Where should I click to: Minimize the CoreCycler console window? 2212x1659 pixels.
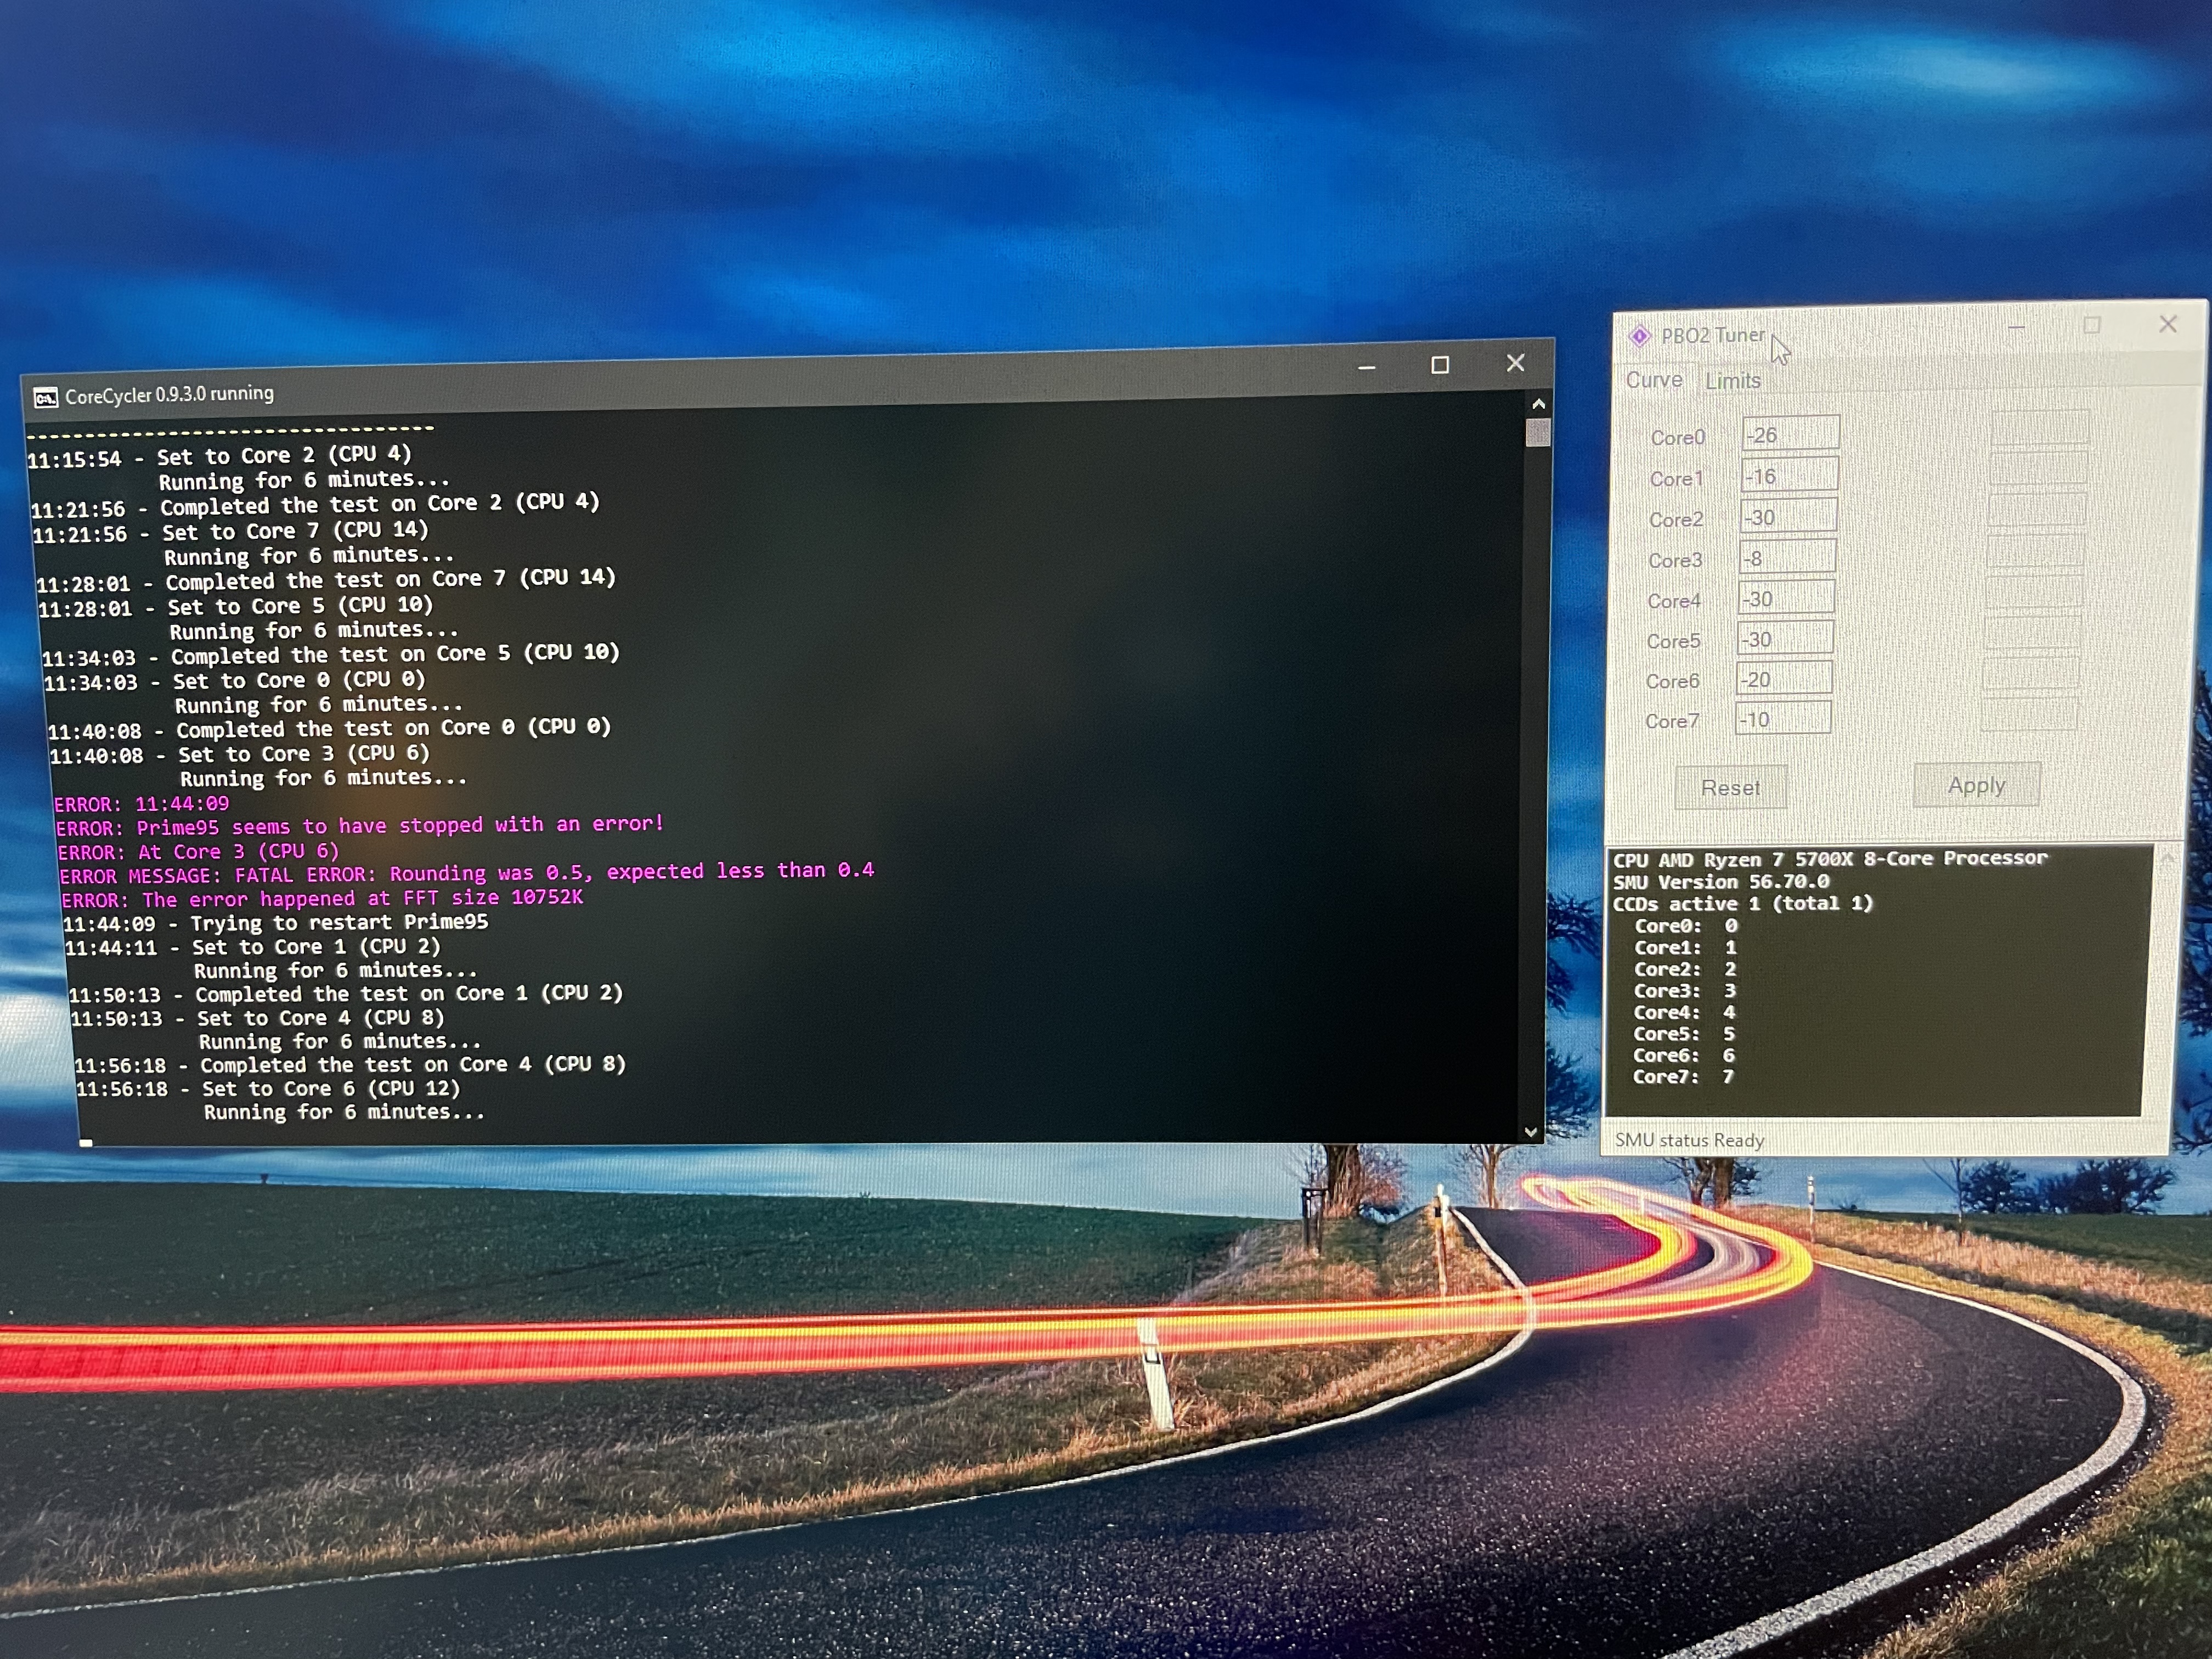(x=1367, y=368)
